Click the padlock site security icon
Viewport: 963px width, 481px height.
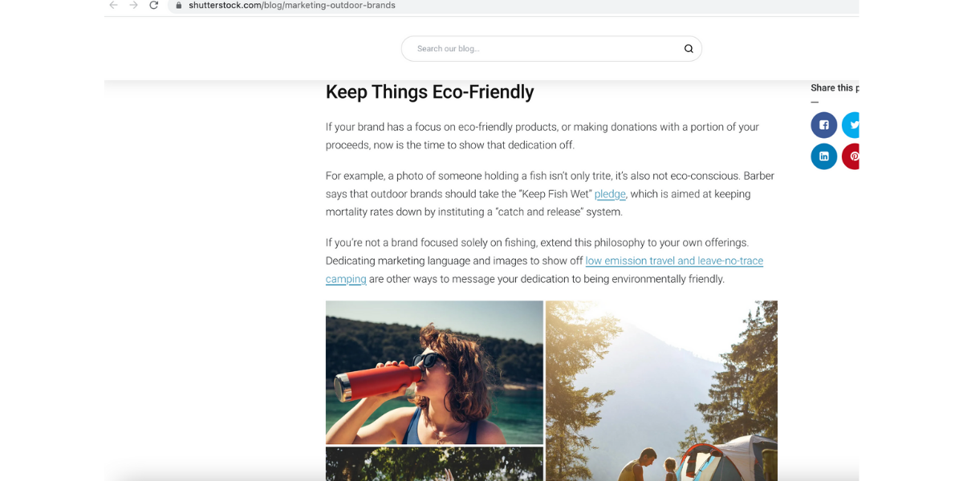coord(178,5)
